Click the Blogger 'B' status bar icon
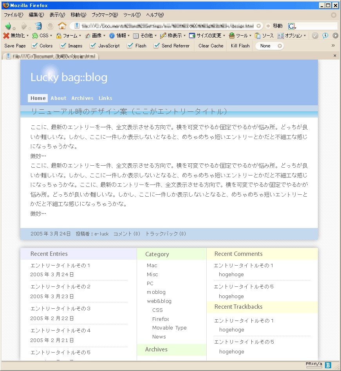Viewport: 341px width, 371px height. pyautogui.click(x=328, y=365)
